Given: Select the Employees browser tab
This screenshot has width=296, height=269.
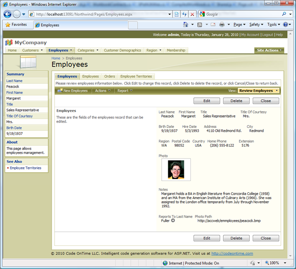Looking at the screenshot, I should point(81,25).
